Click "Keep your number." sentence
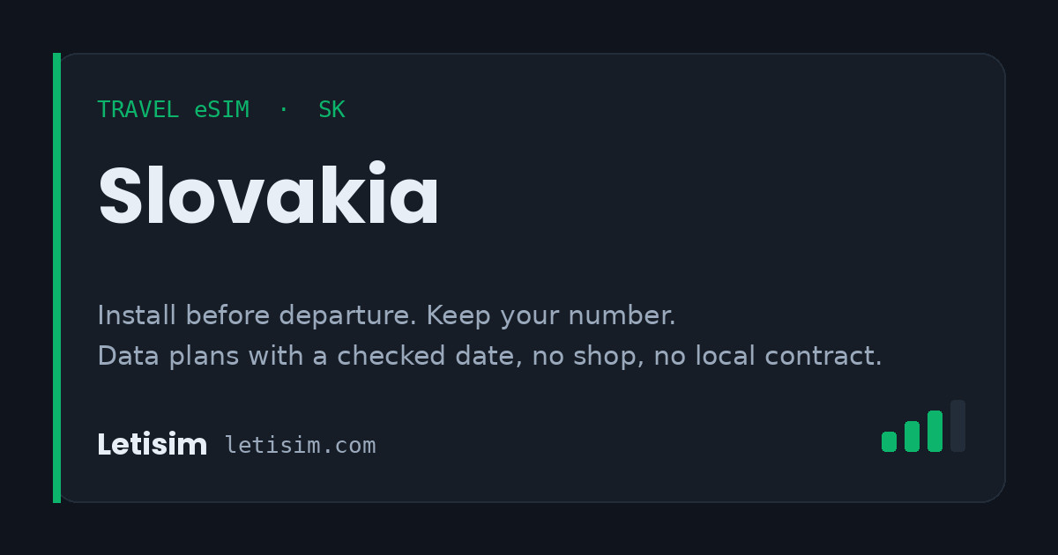Image resolution: width=1058 pixels, height=555 pixels. (551, 315)
